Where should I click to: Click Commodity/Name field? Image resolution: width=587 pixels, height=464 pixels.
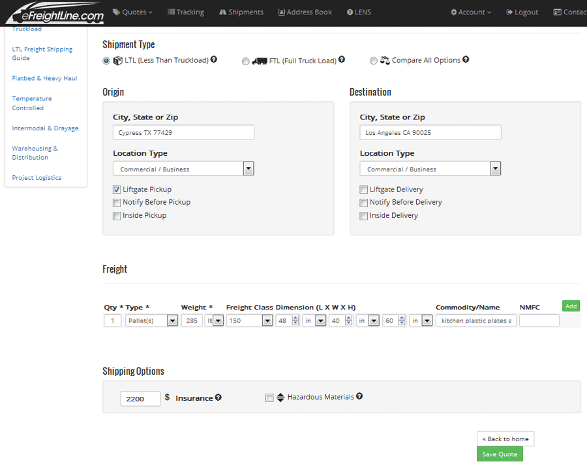pos(476,321)
